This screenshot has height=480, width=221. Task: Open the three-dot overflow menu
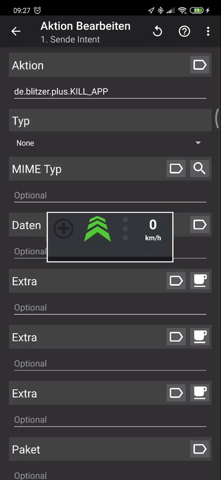pos(208,31)
